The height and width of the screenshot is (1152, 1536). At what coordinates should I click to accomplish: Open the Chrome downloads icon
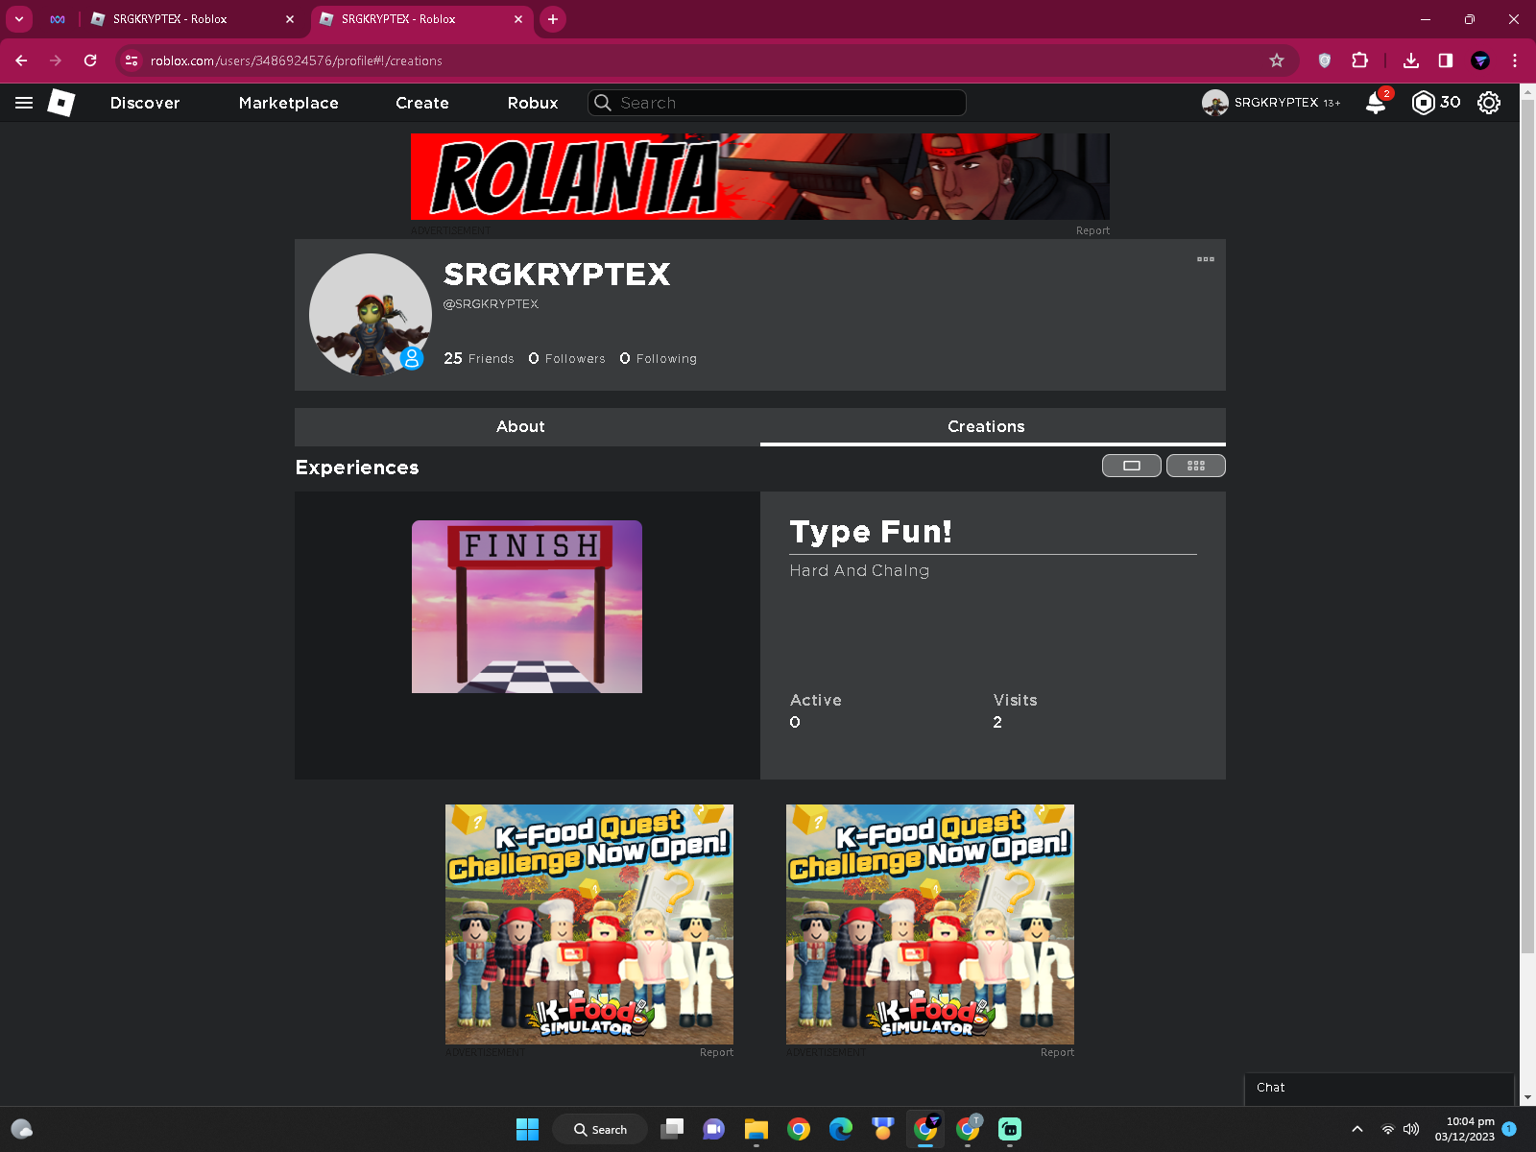[1411, 60]
